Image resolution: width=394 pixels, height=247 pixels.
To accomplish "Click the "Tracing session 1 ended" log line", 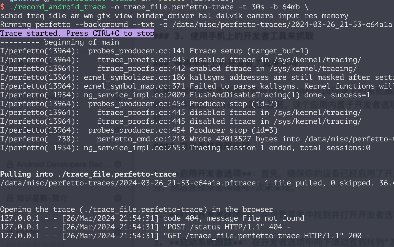I will pyautogui.click(x=280, y=148).
